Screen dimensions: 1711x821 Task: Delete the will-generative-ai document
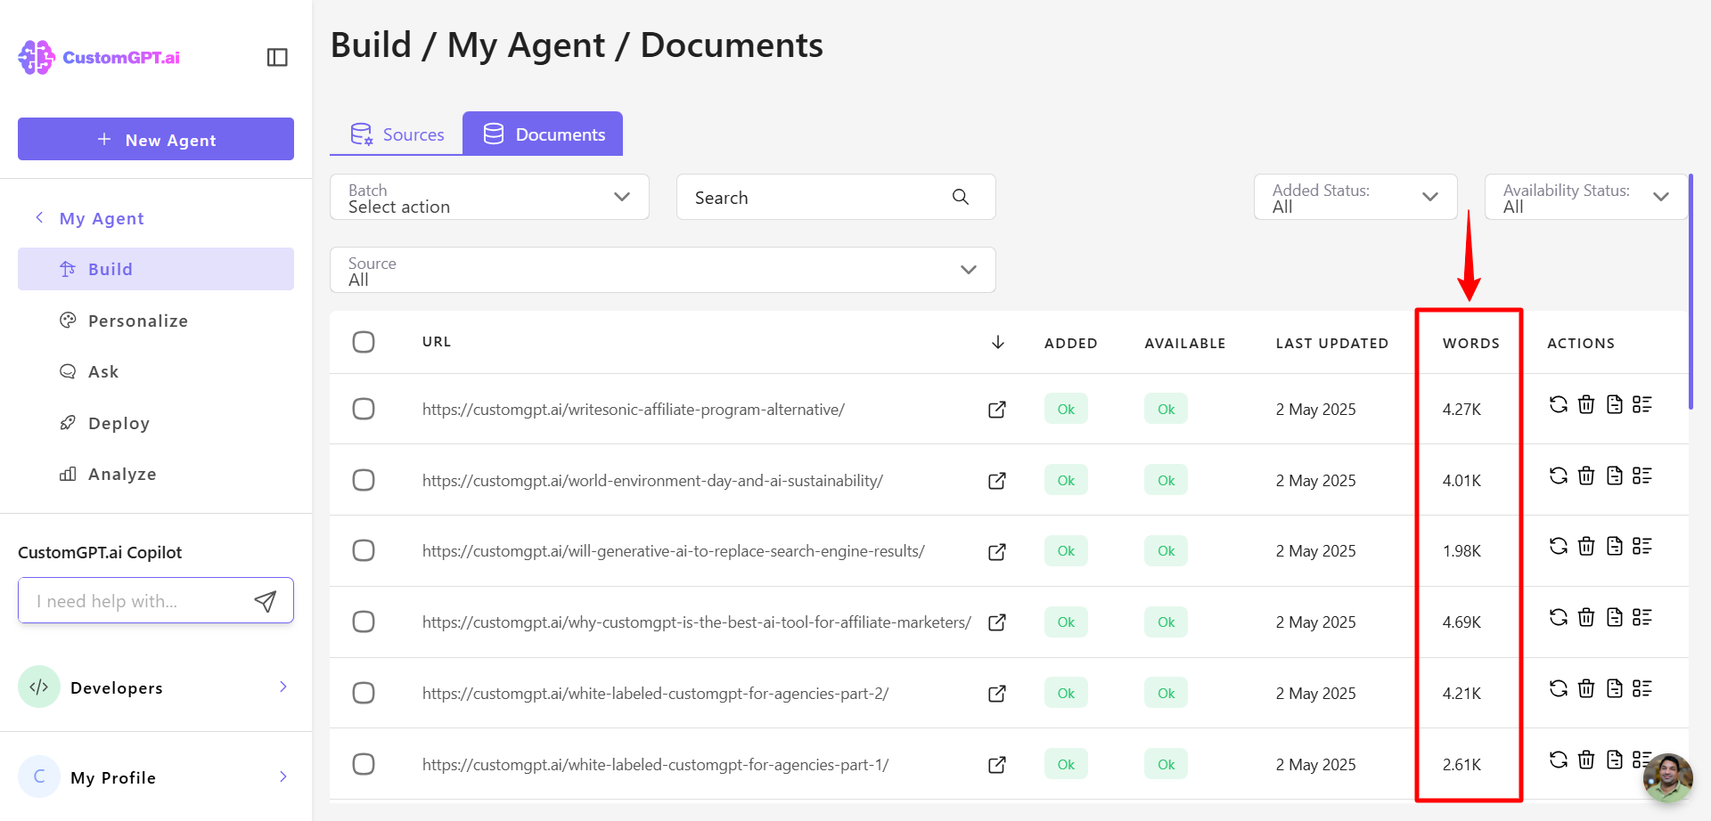(1586, 546)
